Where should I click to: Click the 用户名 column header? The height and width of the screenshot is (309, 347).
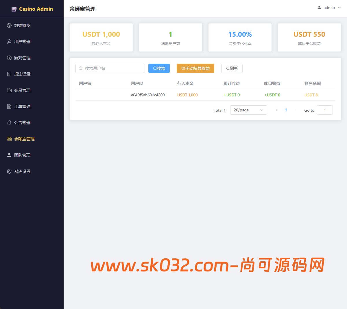85,83
